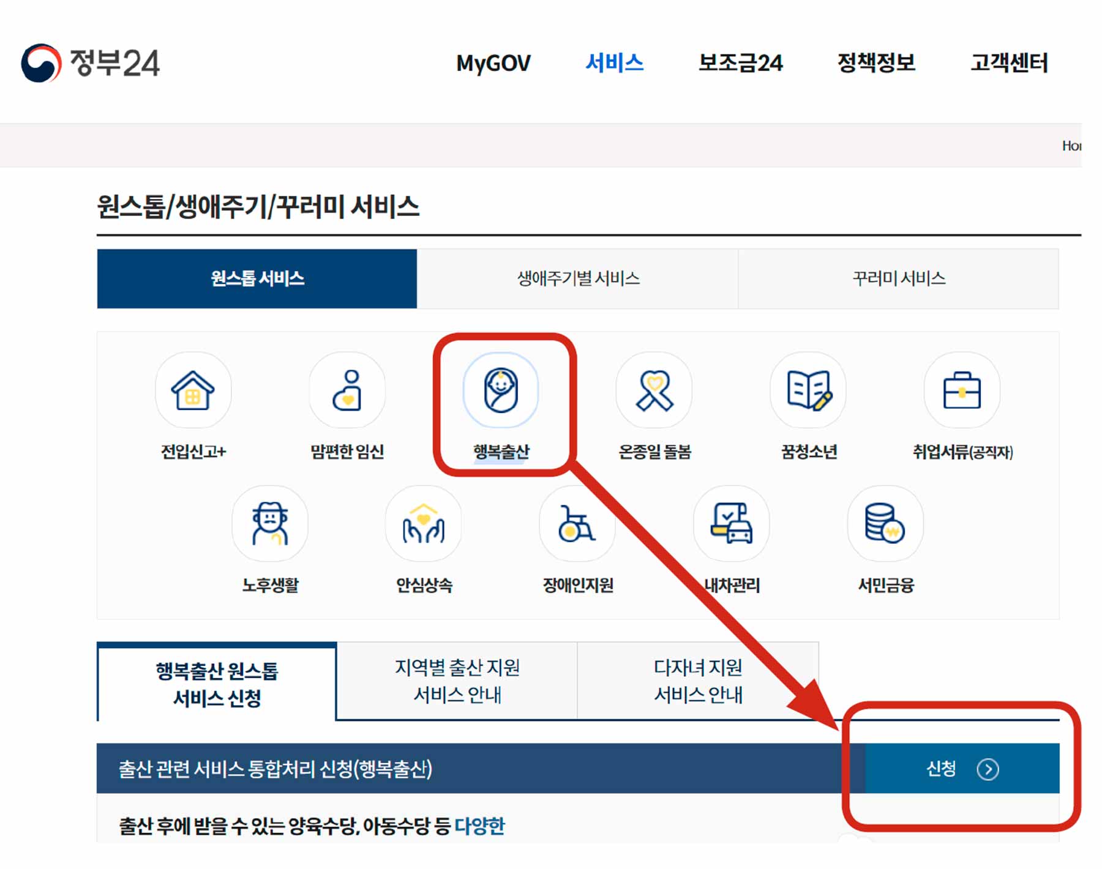Image resolution: width=1102 pixels, height=869 pixels.
Task: Switch to 꾸러미 서비스 tab
Action: pyautogui.click(x=899, y=278)
